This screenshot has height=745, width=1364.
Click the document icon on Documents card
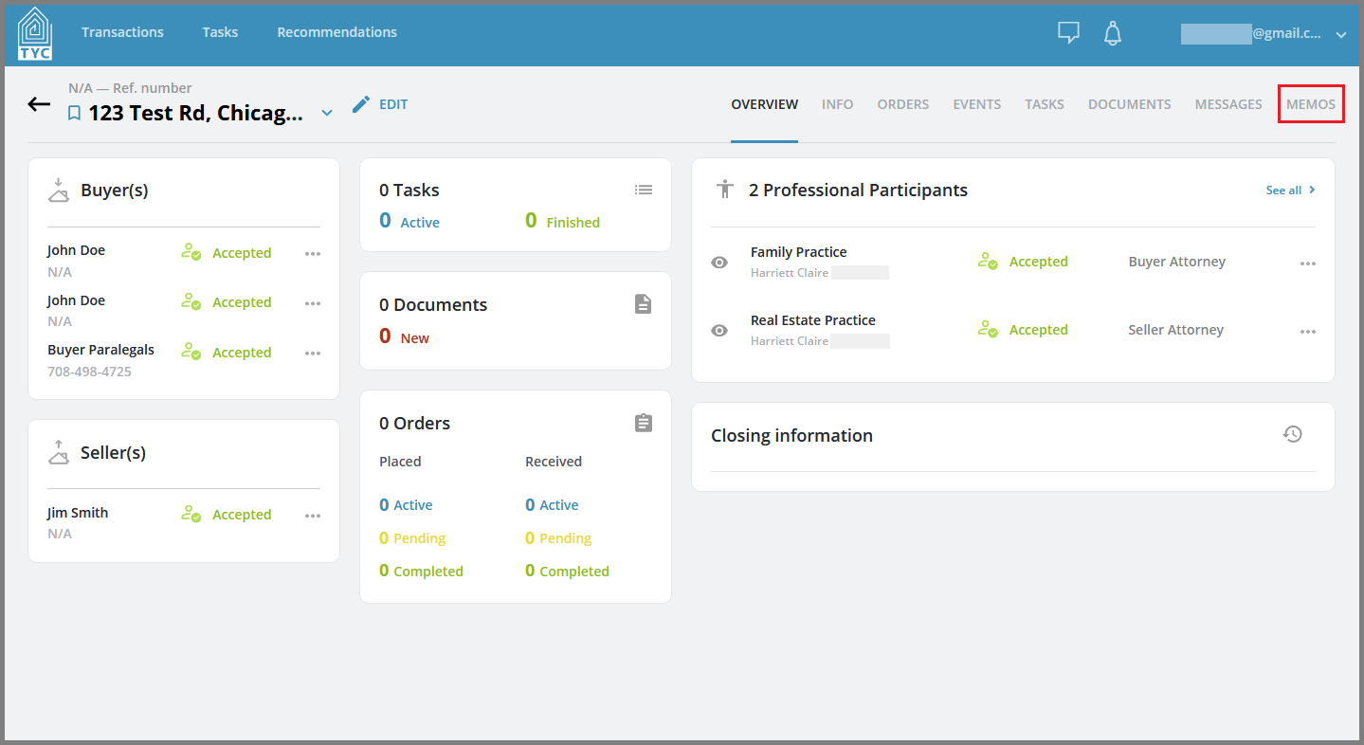[644, 304]
